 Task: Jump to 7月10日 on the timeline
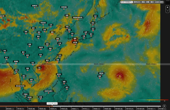[119, 109]
